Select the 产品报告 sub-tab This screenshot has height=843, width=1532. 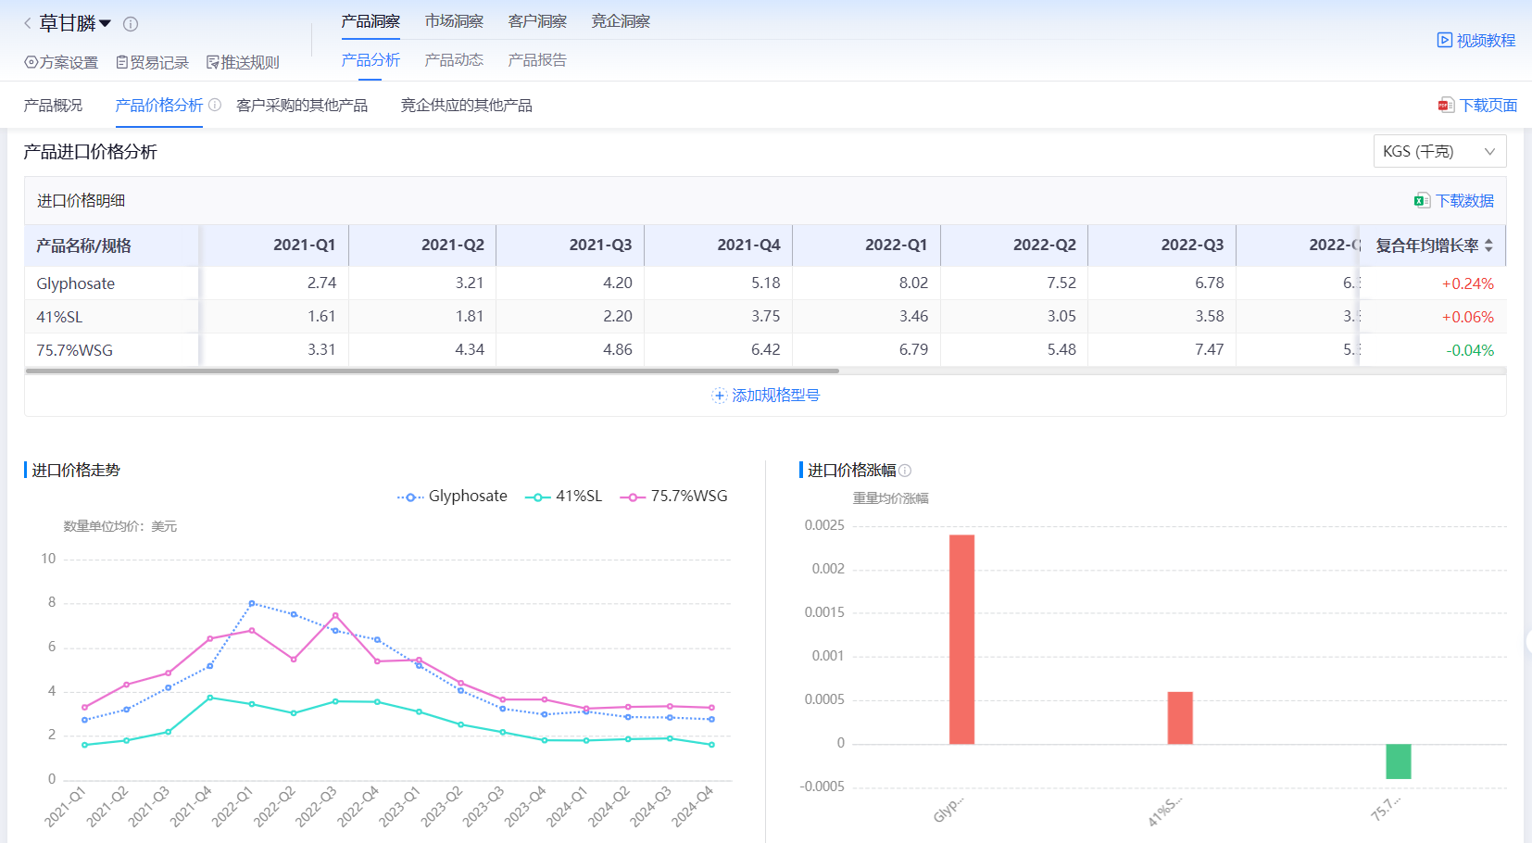537,60
